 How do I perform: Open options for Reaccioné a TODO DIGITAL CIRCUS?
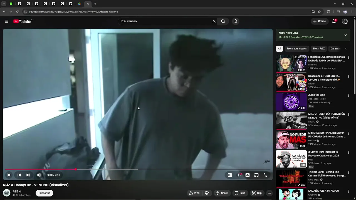[349, 76]
